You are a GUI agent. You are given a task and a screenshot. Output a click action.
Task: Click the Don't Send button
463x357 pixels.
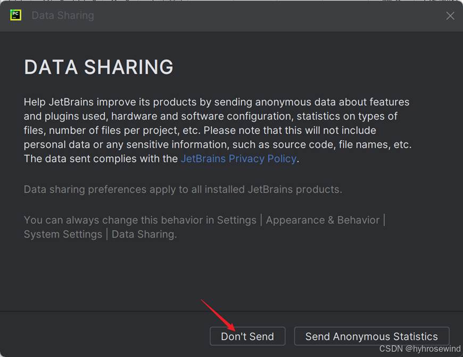point(247,336)
